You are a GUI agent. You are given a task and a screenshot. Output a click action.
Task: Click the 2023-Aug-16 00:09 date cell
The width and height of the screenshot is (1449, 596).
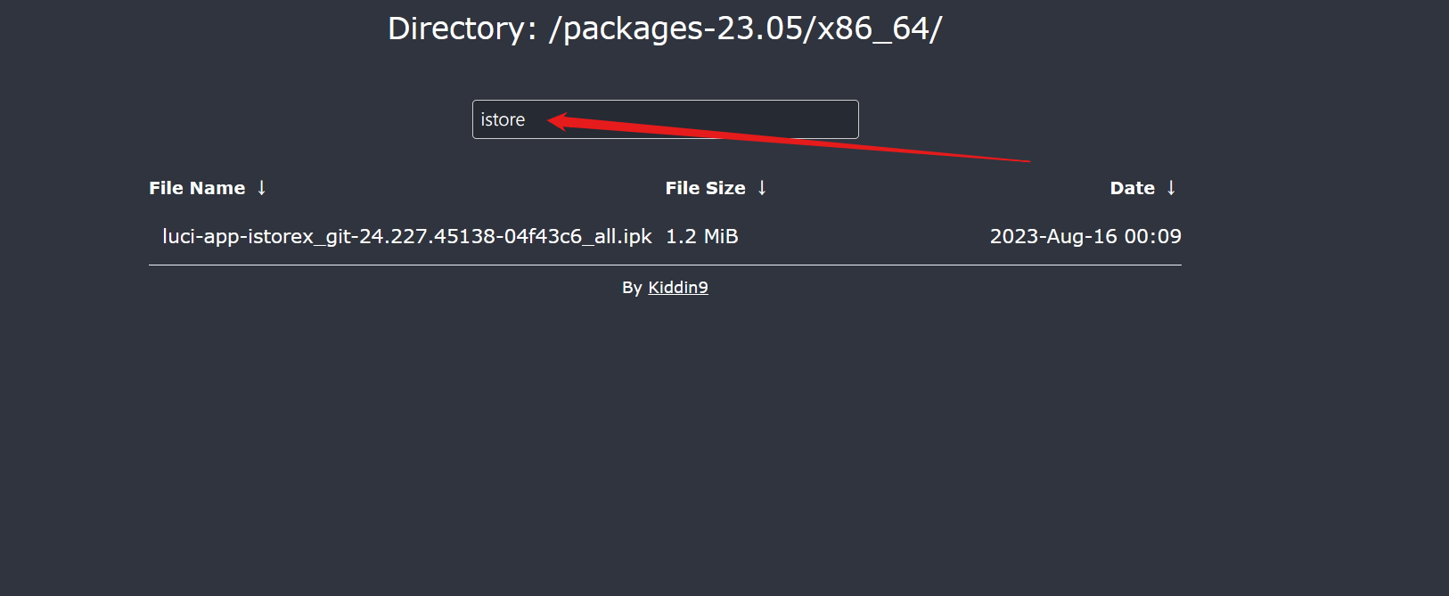pyautogui.click(x=1085, y=236)
